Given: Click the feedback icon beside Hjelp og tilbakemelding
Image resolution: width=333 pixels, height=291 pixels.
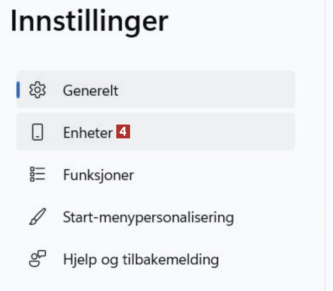Looking at the screenshot, I should (38, 259).
